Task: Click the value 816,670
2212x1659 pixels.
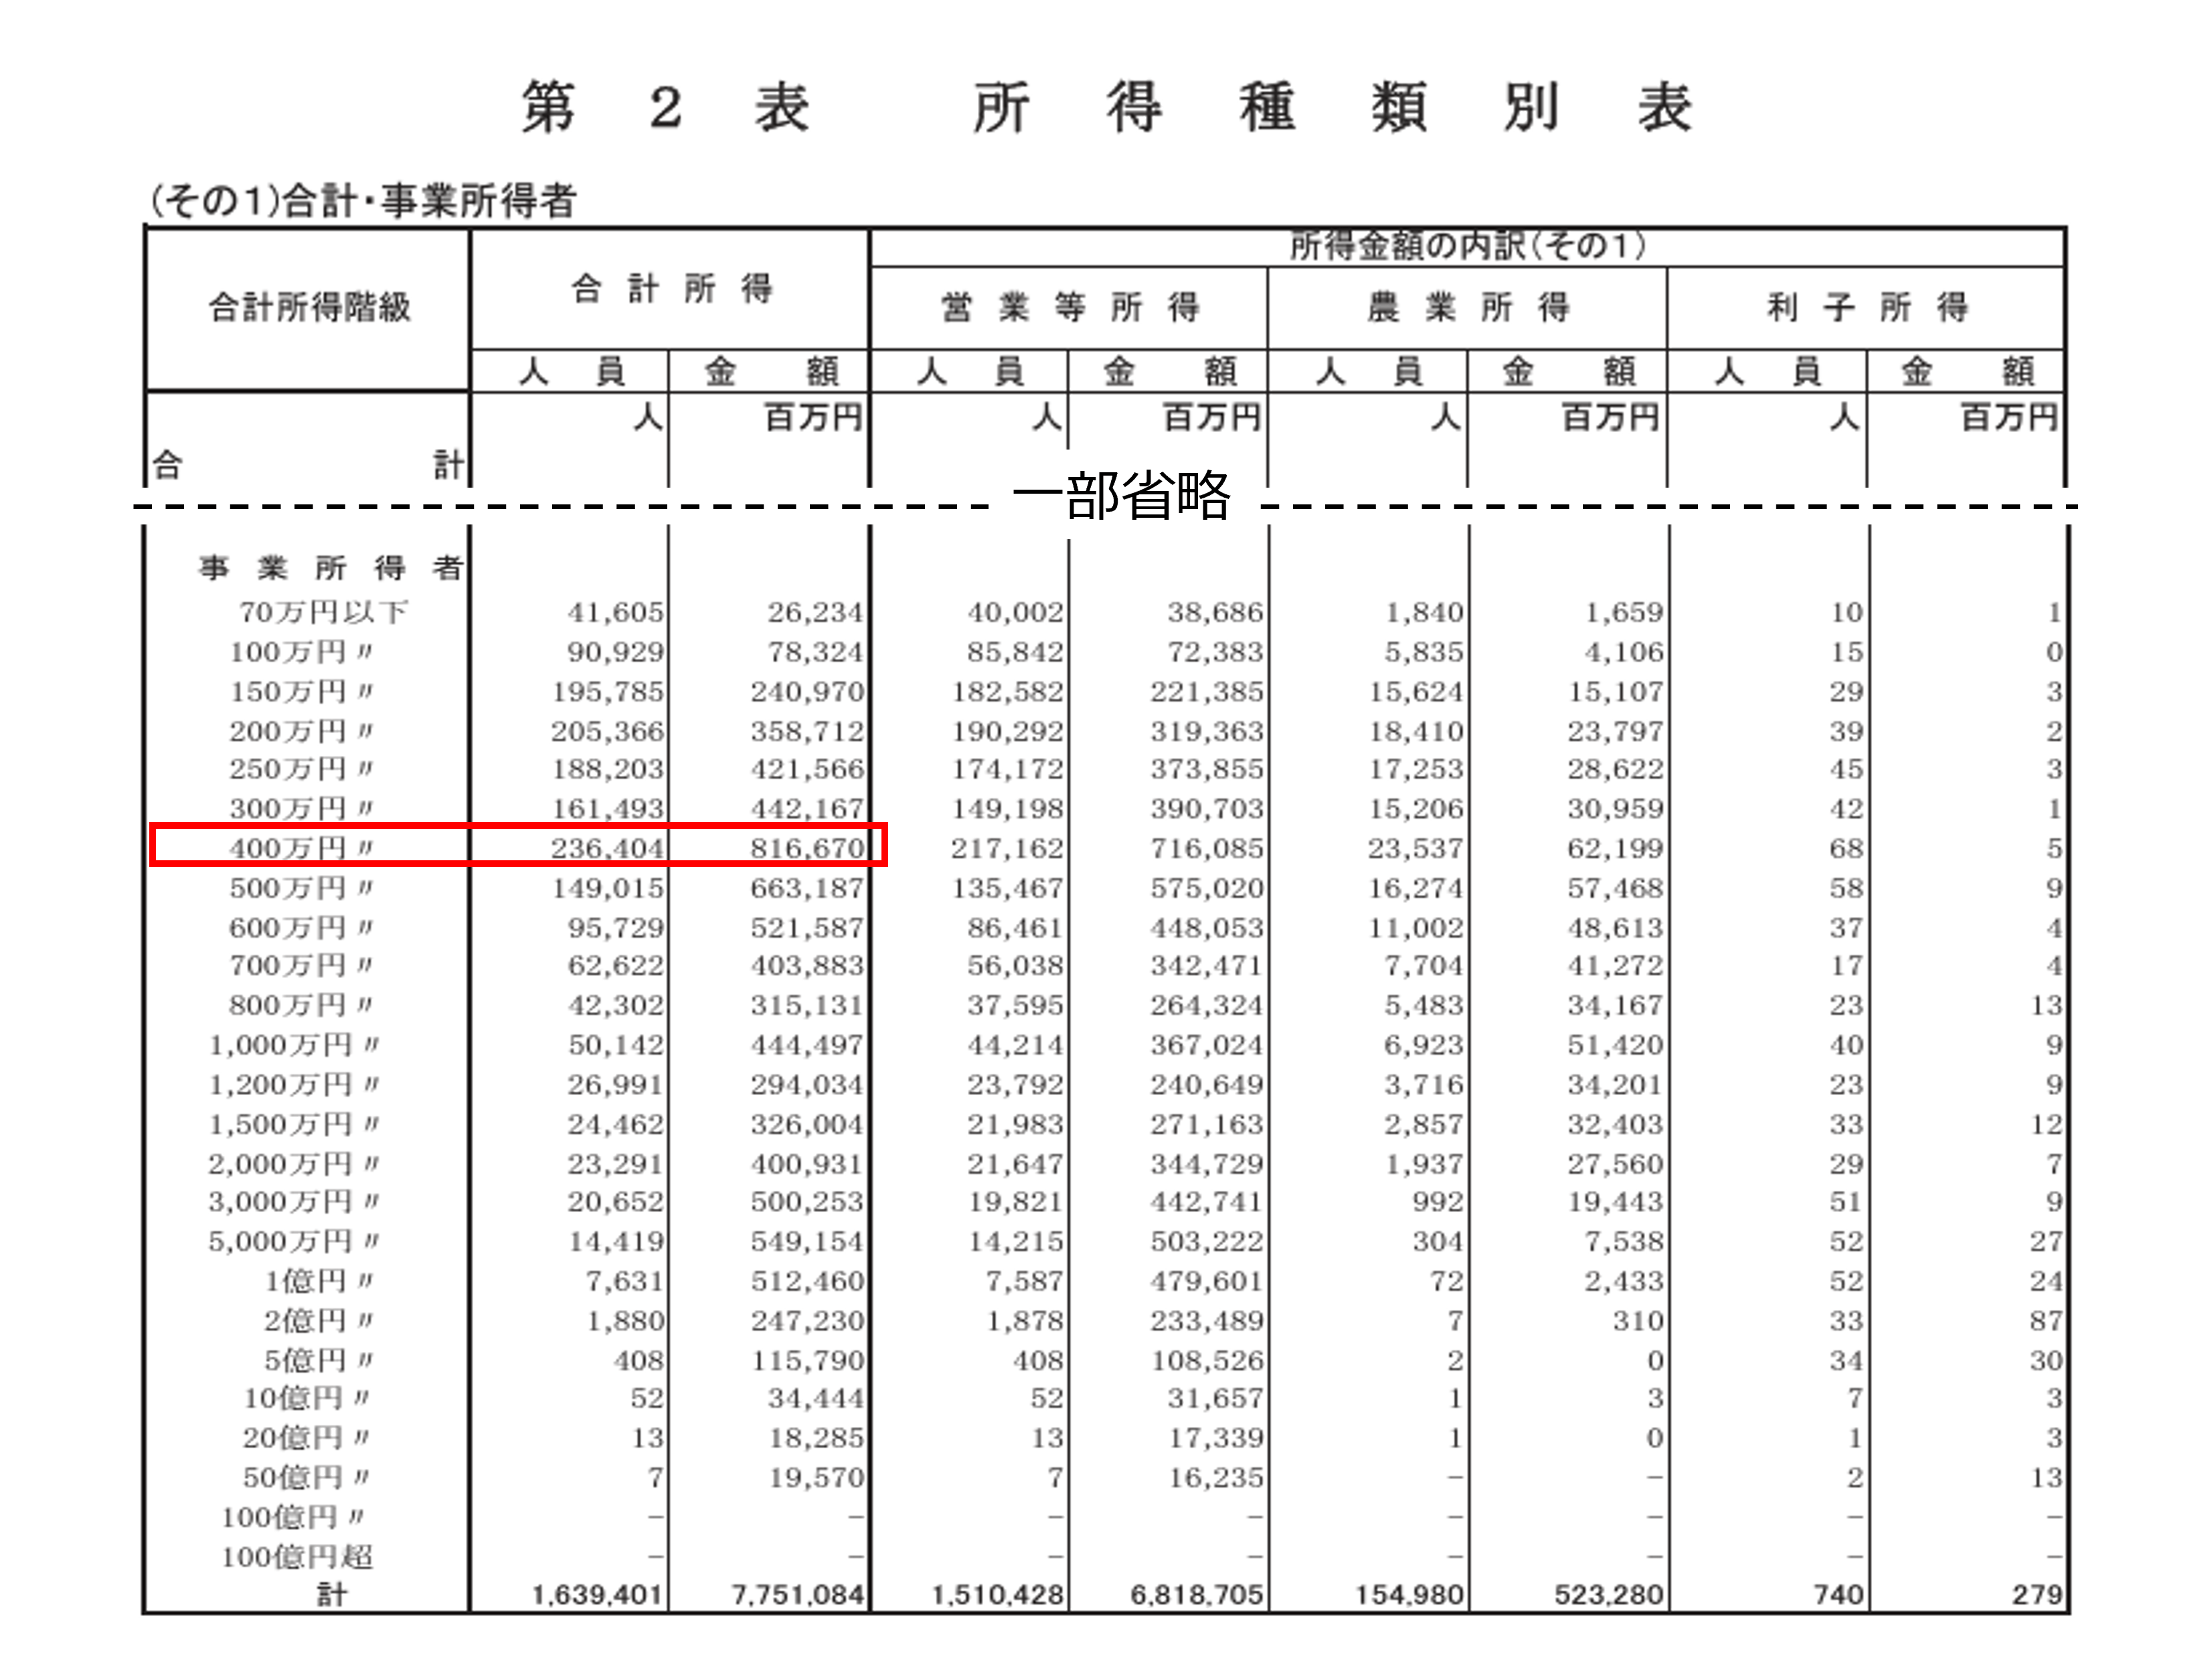Action: pos(808,848)
